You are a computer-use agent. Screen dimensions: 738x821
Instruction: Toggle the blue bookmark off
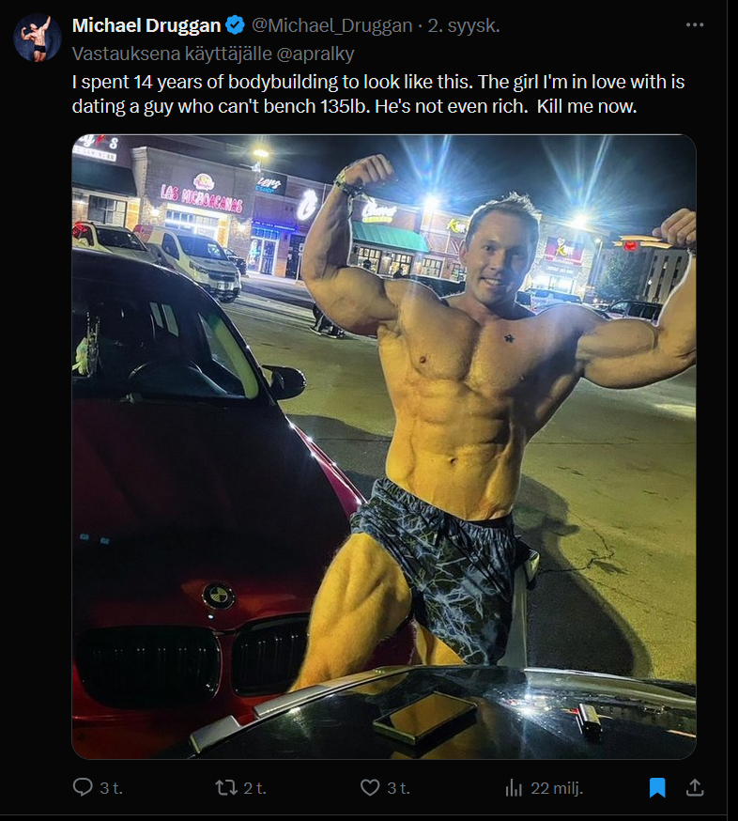point(657,787)
